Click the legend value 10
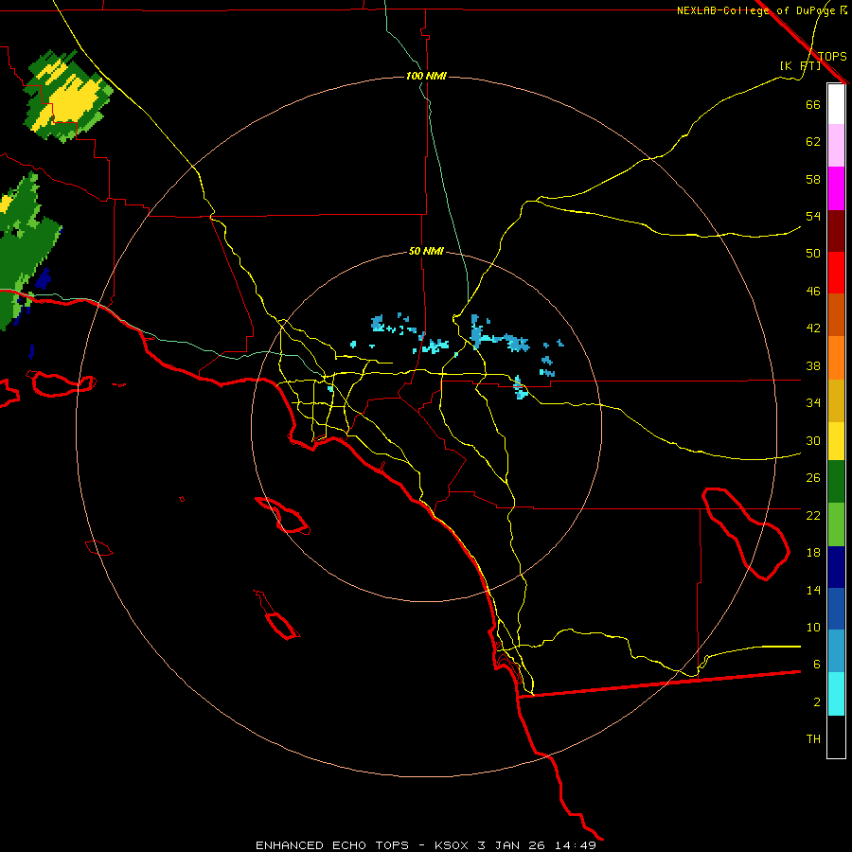Screen dimensions: 852x852 (813, 627)
